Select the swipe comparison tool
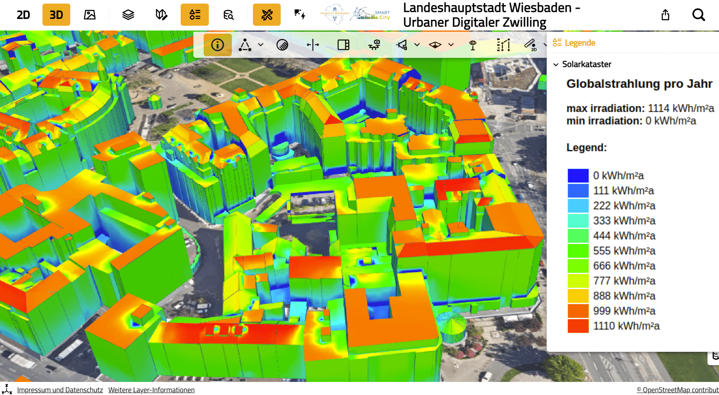The image size is (719, 395). click(x=312, y=45)
